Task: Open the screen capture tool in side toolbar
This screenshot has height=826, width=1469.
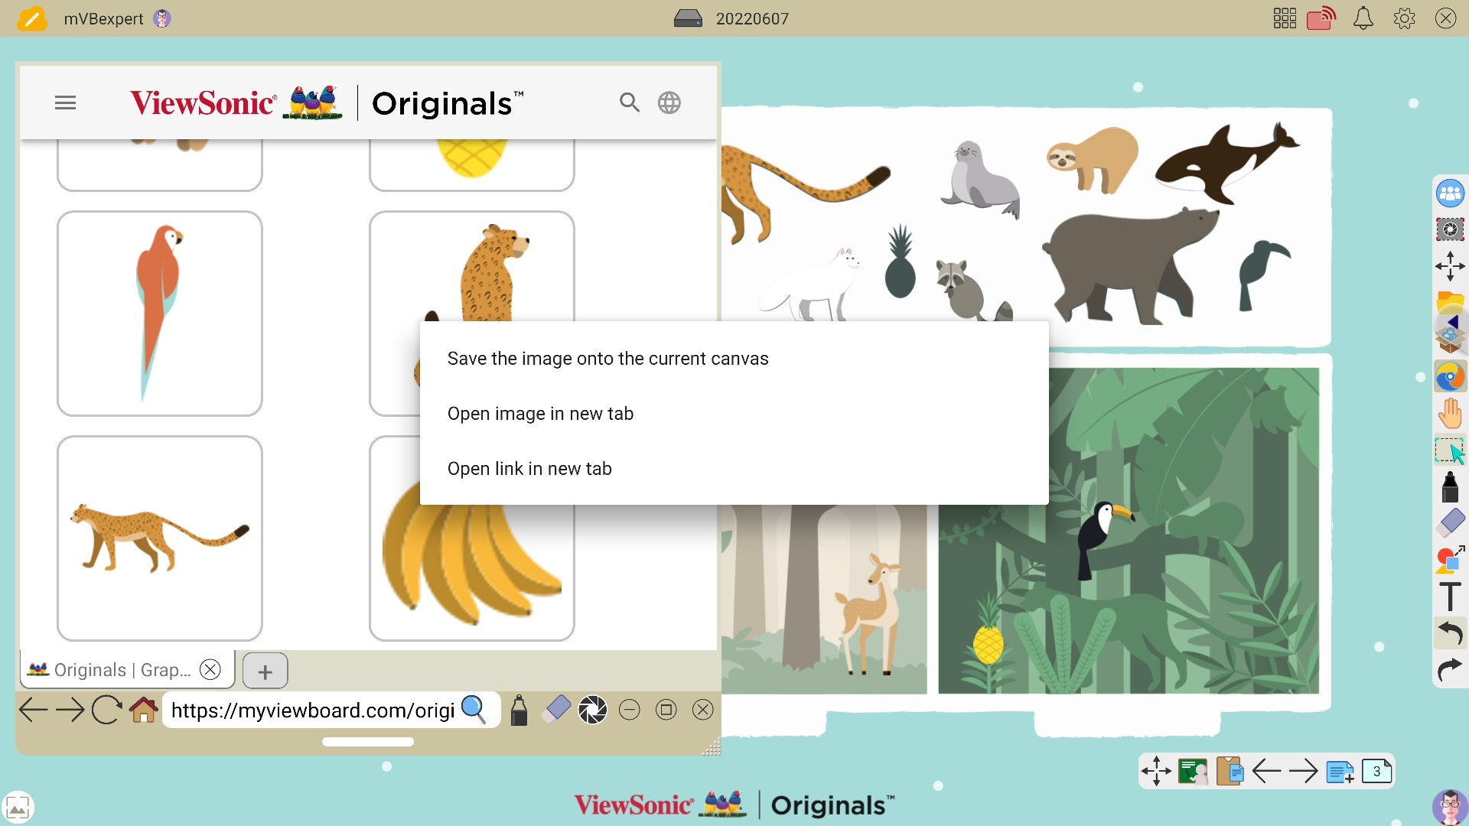Action: click(1450, 229)
